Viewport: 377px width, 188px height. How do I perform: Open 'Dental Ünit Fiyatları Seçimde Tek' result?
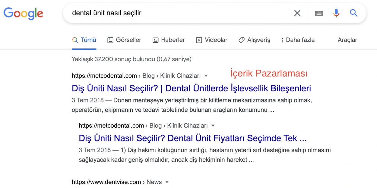tap(193, 138)
